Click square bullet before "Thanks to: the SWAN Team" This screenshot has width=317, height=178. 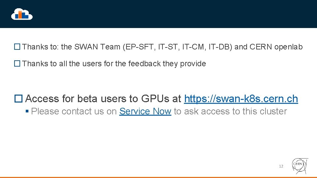pyautogui.click(x=17, y=47)
